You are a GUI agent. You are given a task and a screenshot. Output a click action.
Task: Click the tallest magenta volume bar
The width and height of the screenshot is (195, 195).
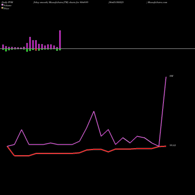tap(60, 40)
